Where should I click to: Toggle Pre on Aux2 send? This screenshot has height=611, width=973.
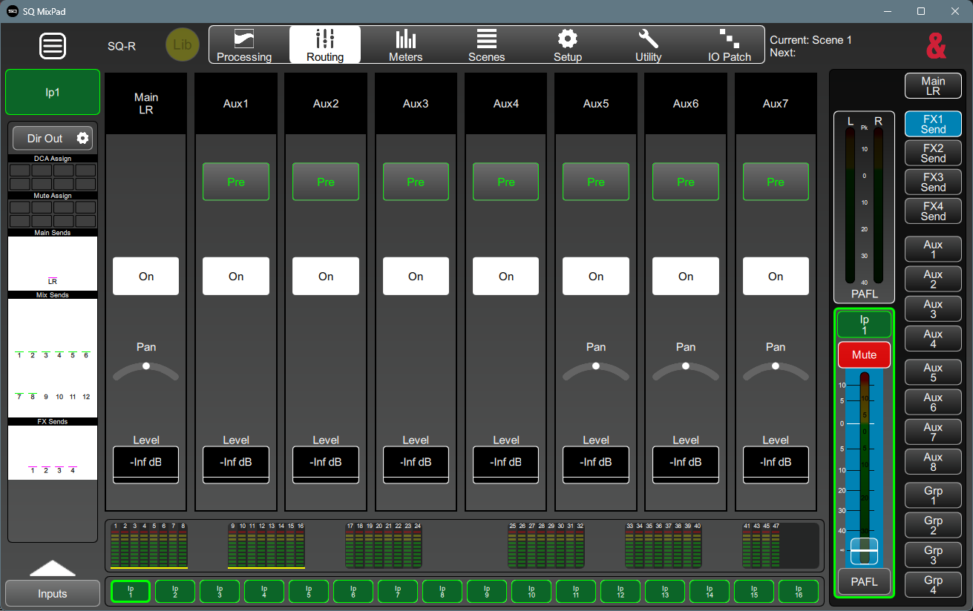click(x=326, y=182)
